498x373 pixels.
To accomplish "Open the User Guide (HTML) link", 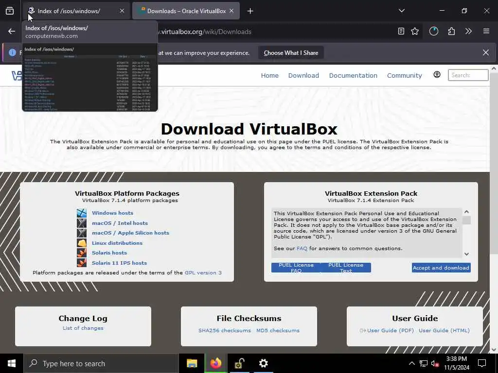I will 444,330.
